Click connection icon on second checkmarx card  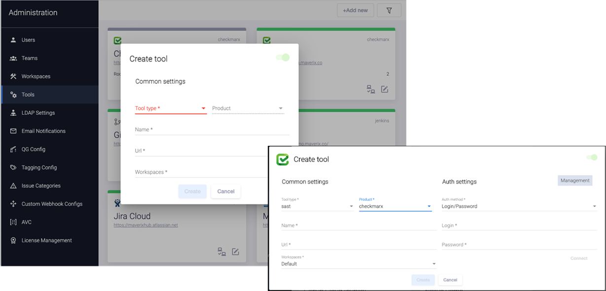[371, 89]
